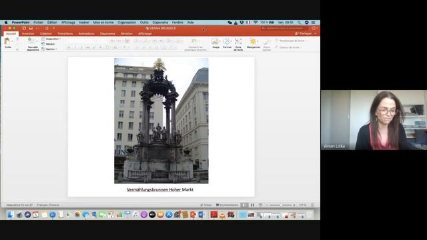Save the presentation with the floppy disk icon
This screenshot has width=427, height=240.
31,28
